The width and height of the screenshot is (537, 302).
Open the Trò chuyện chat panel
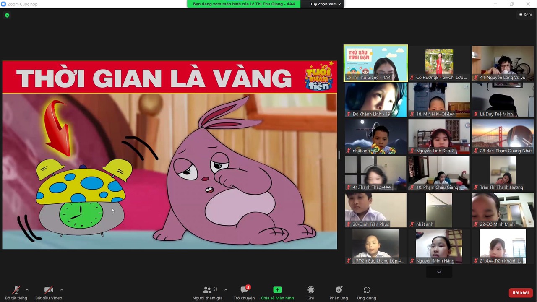tap(244, 292)
